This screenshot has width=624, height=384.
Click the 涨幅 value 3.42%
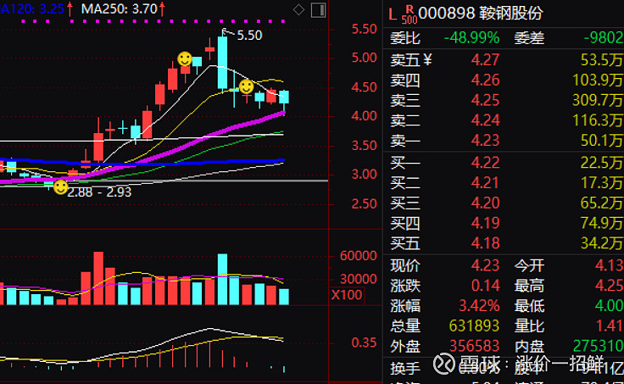pyautogui.click(x=479, y=306)
